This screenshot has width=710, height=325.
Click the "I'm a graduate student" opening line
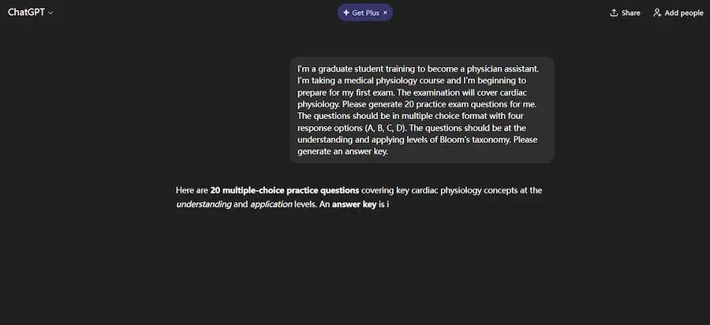[x=357, y=69]
